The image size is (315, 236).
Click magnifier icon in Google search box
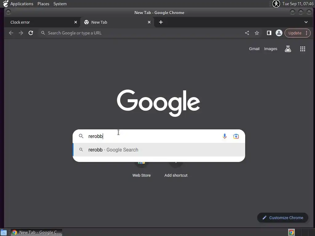coord(81,136)
